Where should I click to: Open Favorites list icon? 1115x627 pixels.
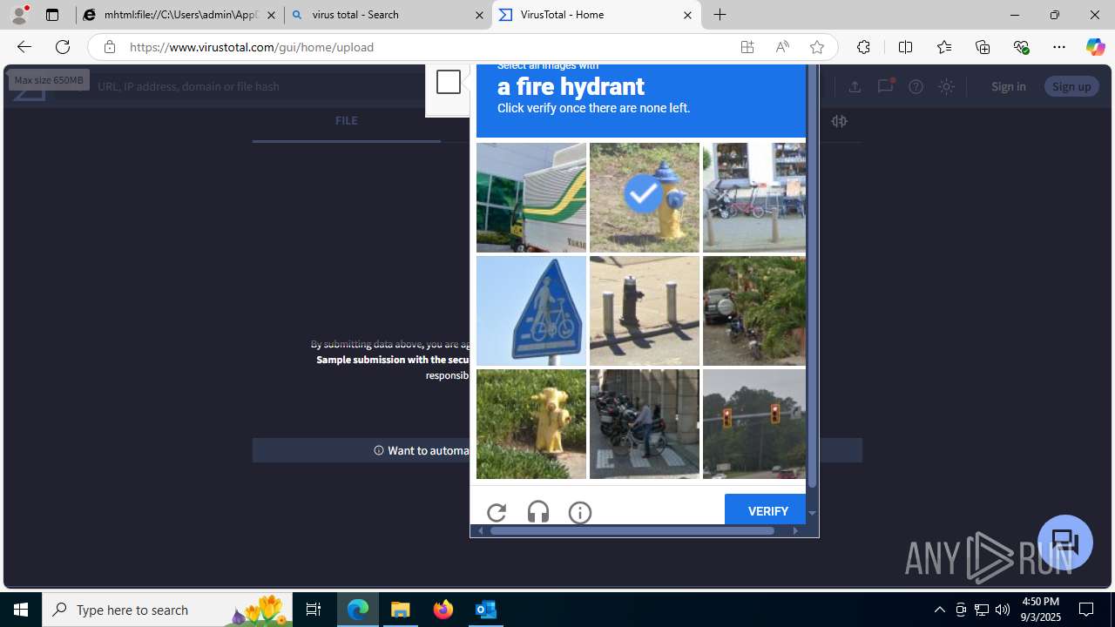(943, 47)
